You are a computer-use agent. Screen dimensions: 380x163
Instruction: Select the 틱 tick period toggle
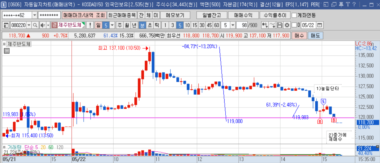pyautogui.click(x=157, y=25)
